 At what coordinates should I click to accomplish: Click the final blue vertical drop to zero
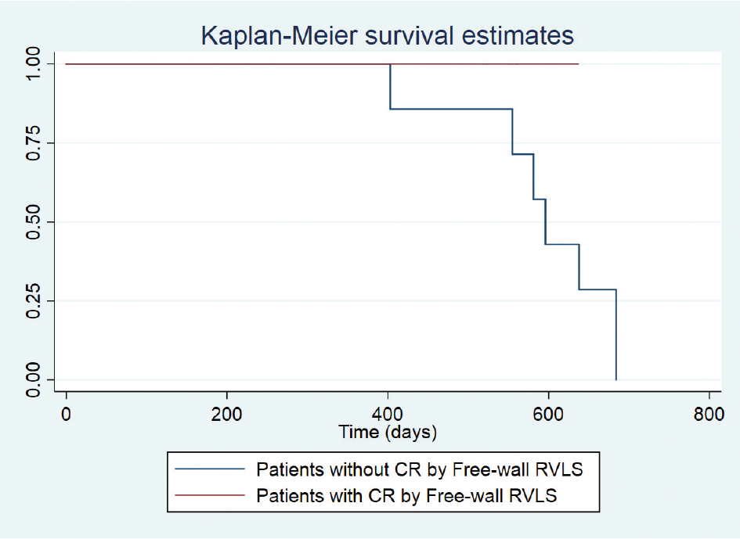[616, 336]
